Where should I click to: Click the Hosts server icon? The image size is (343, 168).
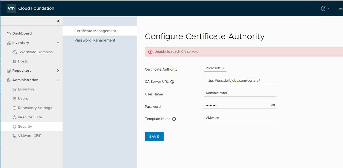[15, 61]
